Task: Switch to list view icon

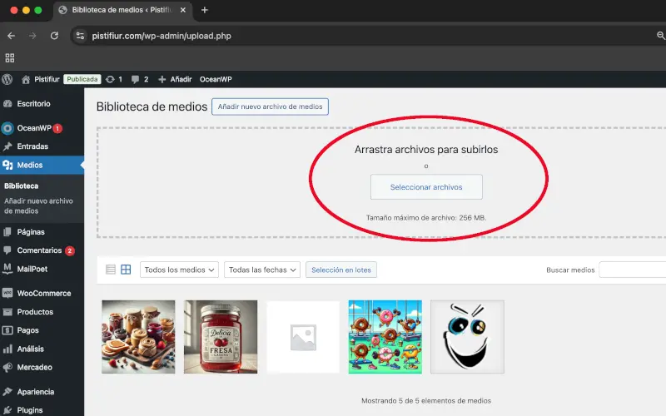Action: click(x=111, y=270)
